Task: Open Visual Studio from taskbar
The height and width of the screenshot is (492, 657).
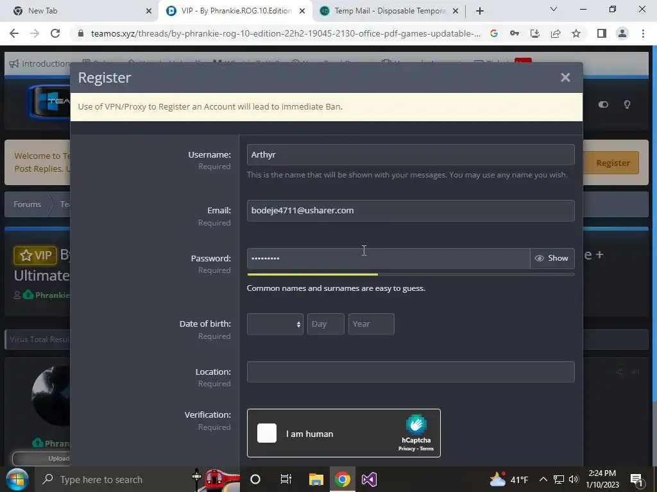Action: coord(369,479)
